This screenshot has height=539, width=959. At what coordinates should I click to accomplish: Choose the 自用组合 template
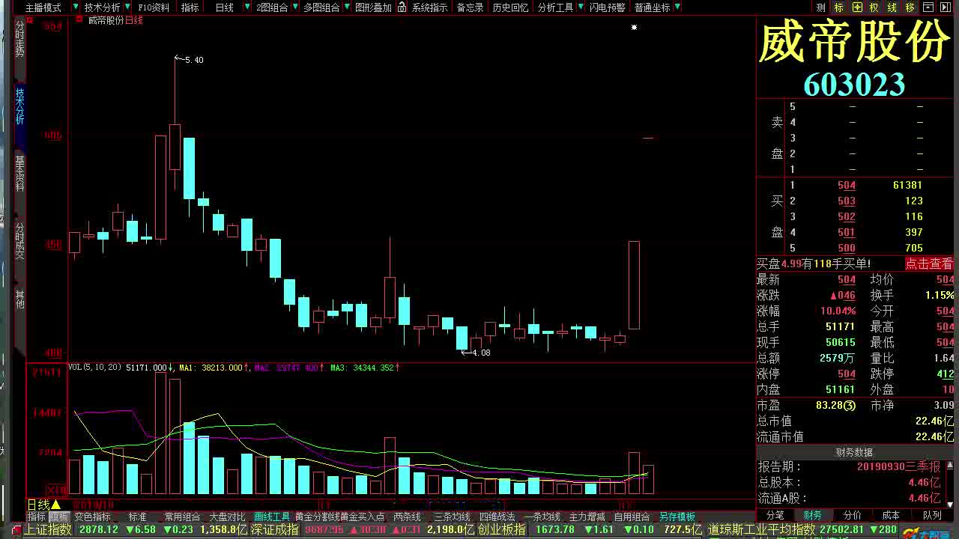coord(632,517)
